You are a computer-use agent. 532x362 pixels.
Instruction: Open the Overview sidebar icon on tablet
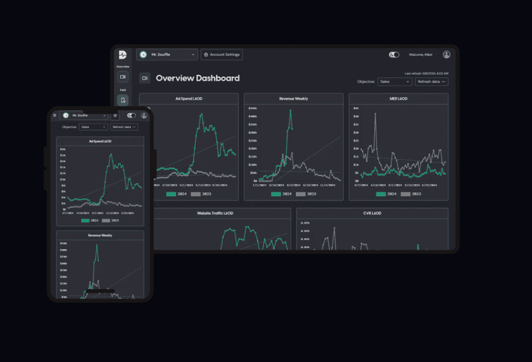(x=123, y=77)
